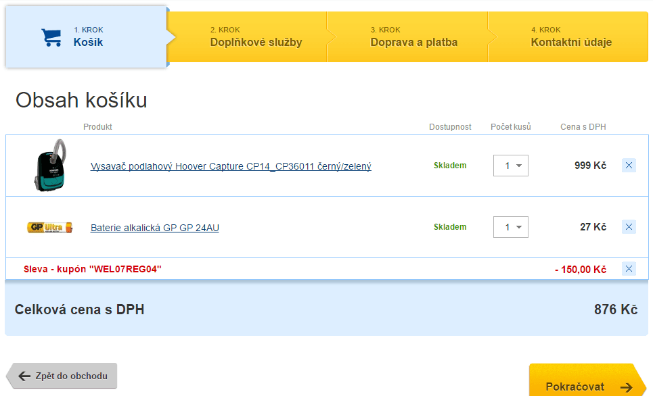
Task: Open the Baterie alkalická GP GP 24AU link
Action: tap(154, 228)
